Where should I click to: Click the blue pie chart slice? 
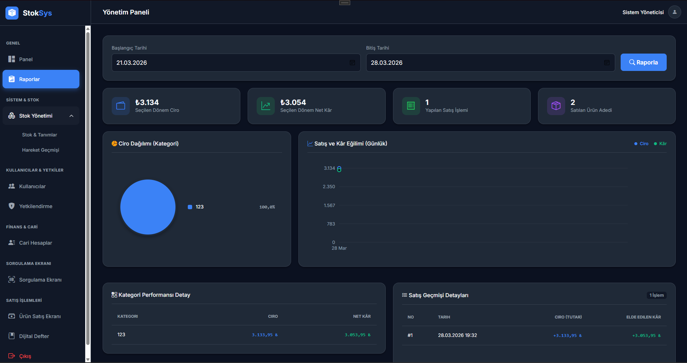(148, 207)
